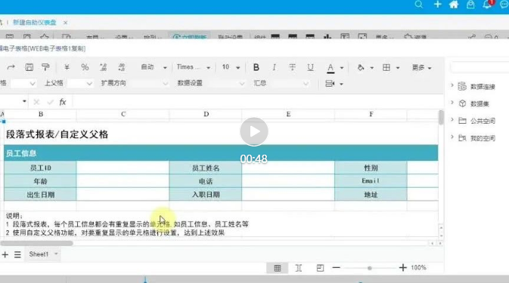This screenshot has width=509, height=283.
Task: Click the fx function icon
Action: tap(63, 102)
